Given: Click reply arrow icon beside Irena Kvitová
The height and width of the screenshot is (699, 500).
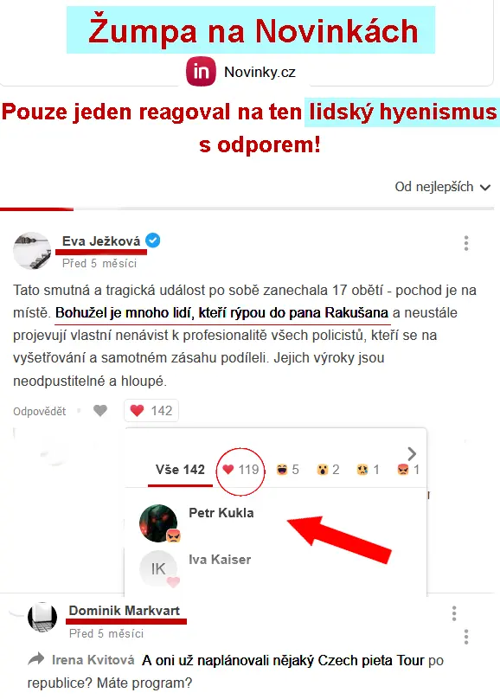Looking at the screenshot, I should coord(36,659).
